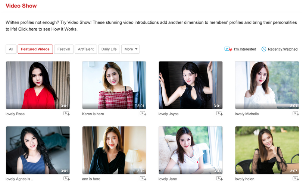Switch to the Festival tab
The height and width of the screenshot is (186, 306).
coord(64,49)
